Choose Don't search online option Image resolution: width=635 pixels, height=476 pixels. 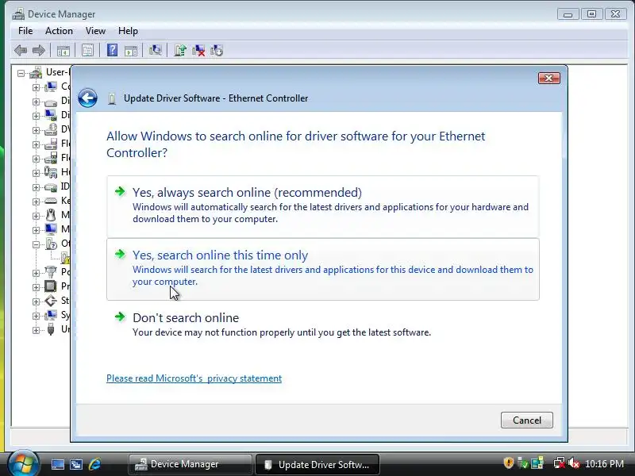[x=323, y=324]
